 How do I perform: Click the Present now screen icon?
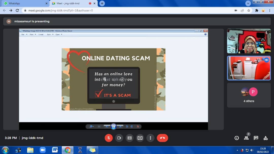click(140, 138)
